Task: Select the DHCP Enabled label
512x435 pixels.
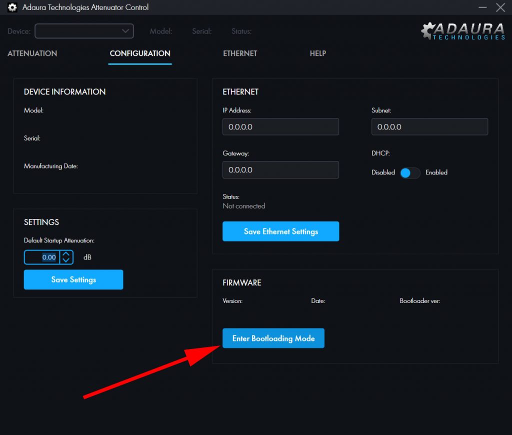Action: (436, 172)
